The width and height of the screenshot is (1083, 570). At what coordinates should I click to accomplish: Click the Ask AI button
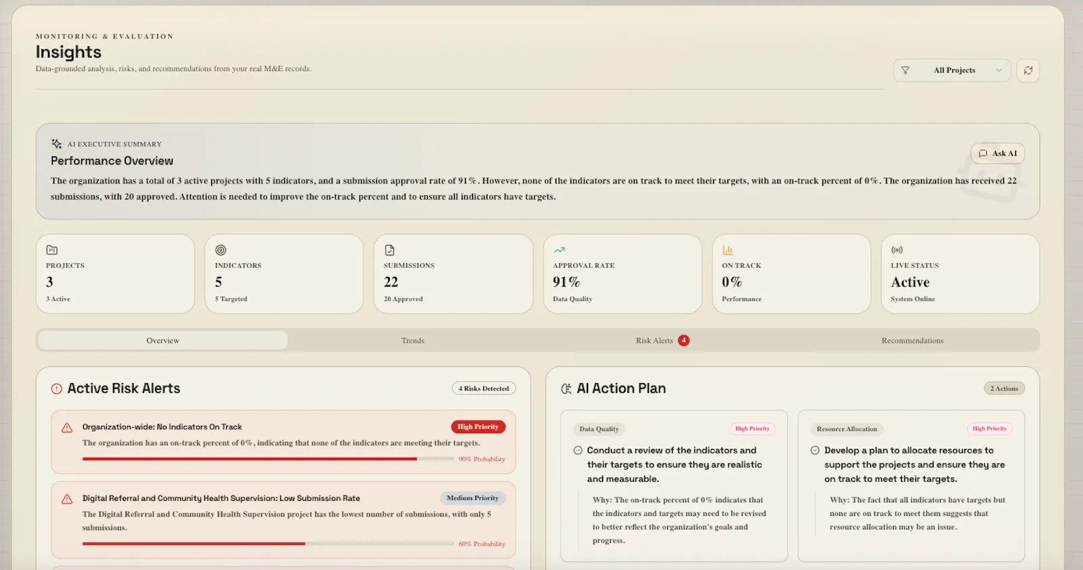point(997,154)
